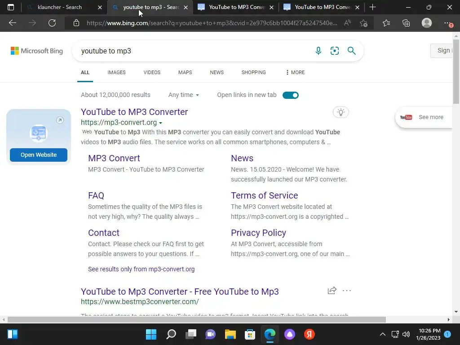Open Task View on the taskbar
This screenshot has width=460, height=345.
coord(190,334)
